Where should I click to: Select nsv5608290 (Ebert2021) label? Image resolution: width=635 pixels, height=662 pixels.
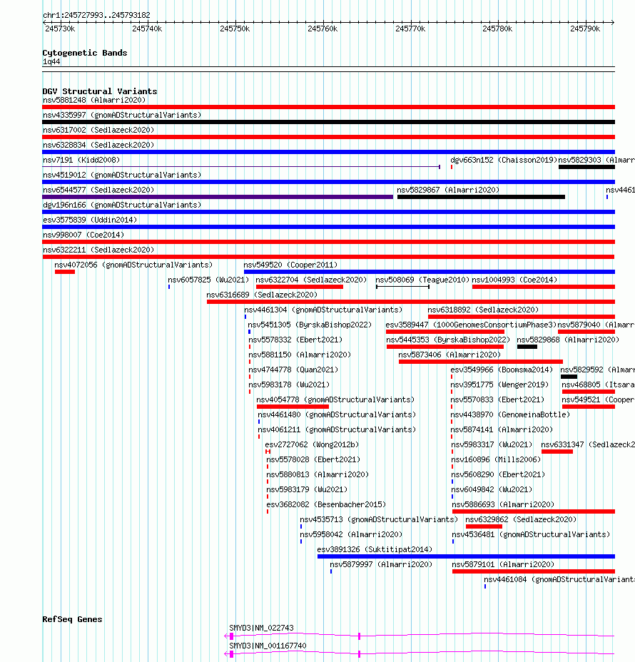(498, 474)
